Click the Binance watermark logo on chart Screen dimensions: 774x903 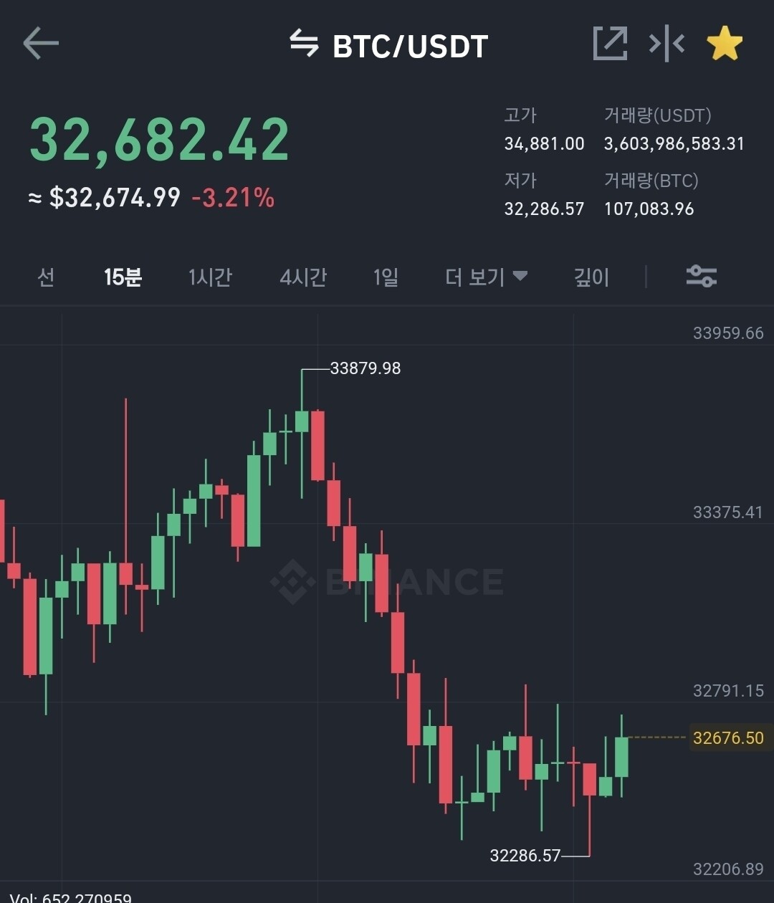[x=387, y=581]
